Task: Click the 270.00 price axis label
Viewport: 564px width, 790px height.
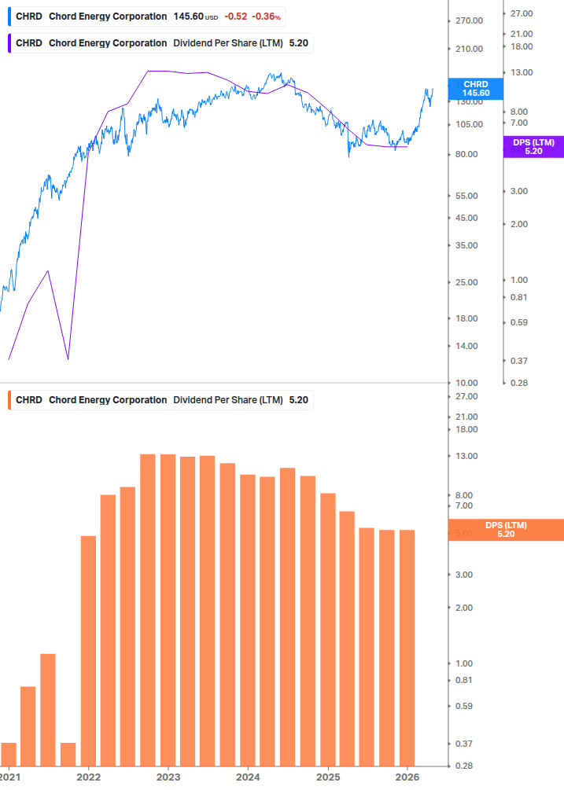Action: pyautogui.click(x=470, y=20)
